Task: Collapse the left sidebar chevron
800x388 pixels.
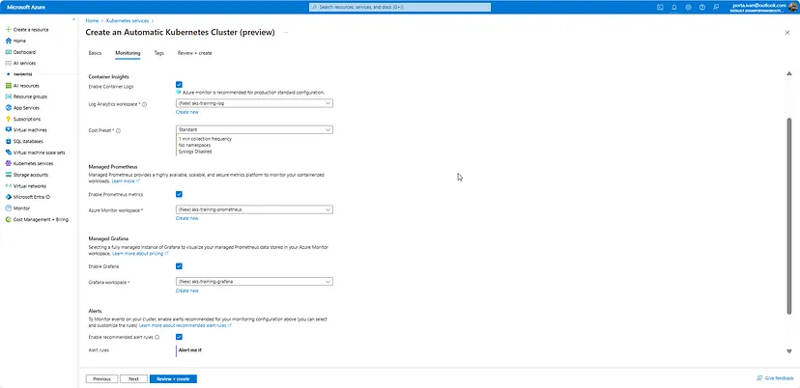Action: [74, 19]
